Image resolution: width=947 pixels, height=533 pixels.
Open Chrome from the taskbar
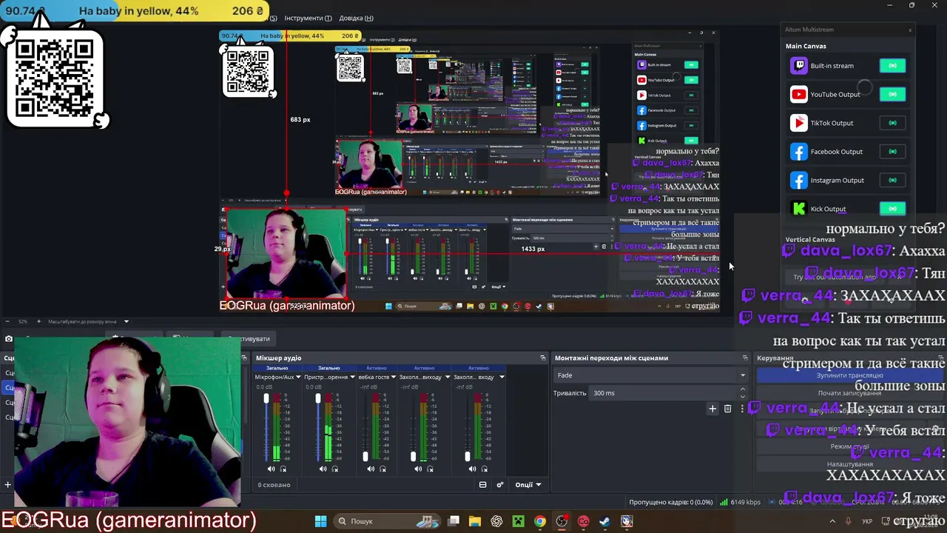coord(540,521)
